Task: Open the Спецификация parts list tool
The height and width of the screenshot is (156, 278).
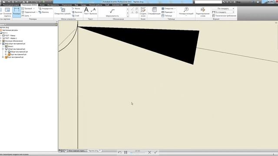Action: tap(154, 11)
